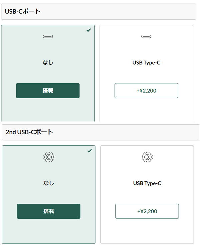Click なし label text in 2nd USB-Cポート card
Image resolution: width=200 pixels, height=246 pixels.
pyautogui.click(x=49, y=183)
